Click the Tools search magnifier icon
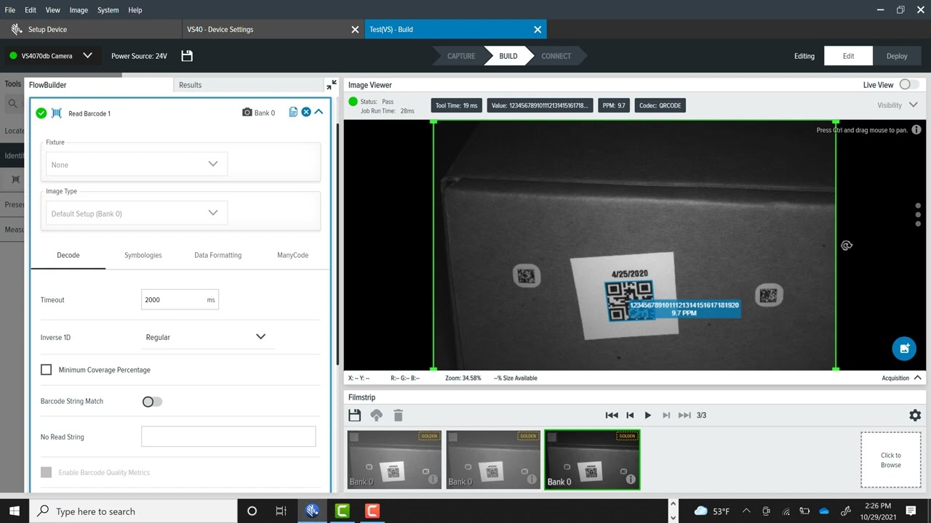931x523 pixels. 12,105
